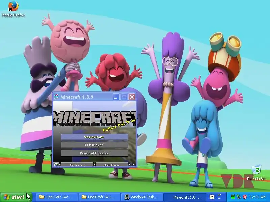Click the Minecraft 1.8.9 title text
Image resolution: width=270 pixels, height=202 pixels.
point(77,97)
